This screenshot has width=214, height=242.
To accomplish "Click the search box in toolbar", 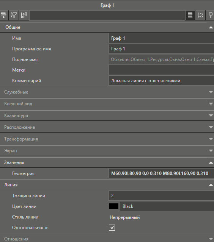I will [x=107, y=15].
